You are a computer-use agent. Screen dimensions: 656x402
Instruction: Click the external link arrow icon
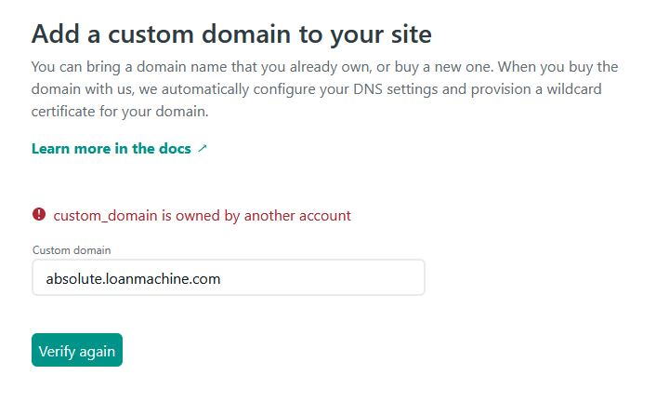click(x=203, y=148)
